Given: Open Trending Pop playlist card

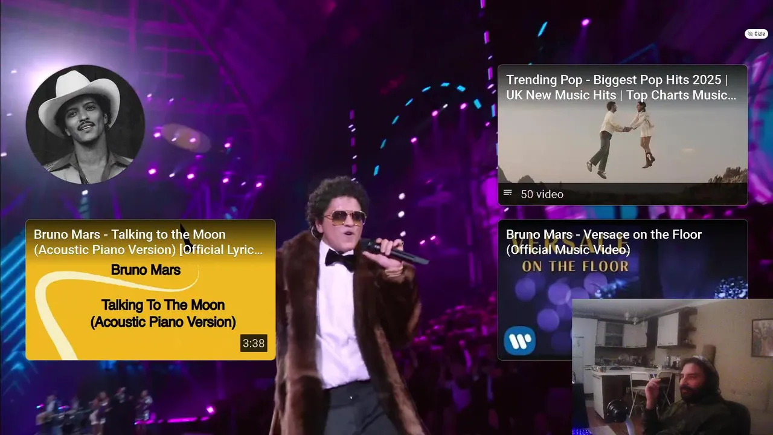Looking at the screenshot, I should [x=623, y=135].
